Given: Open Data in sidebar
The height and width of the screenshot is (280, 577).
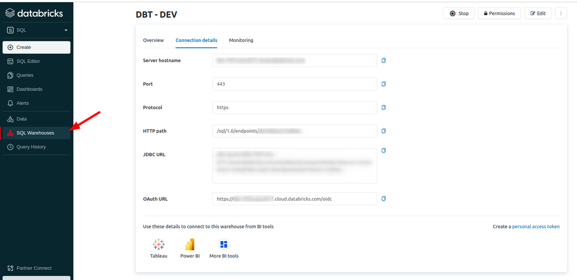Looking at the screenshot, I should coord(36,119).
